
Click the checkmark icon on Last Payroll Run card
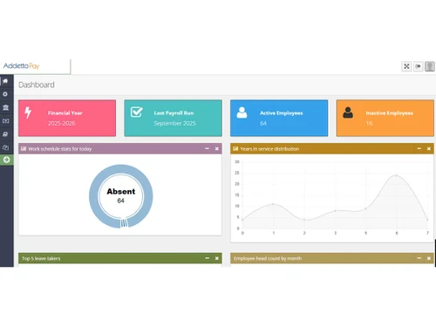tap(136, 112)
